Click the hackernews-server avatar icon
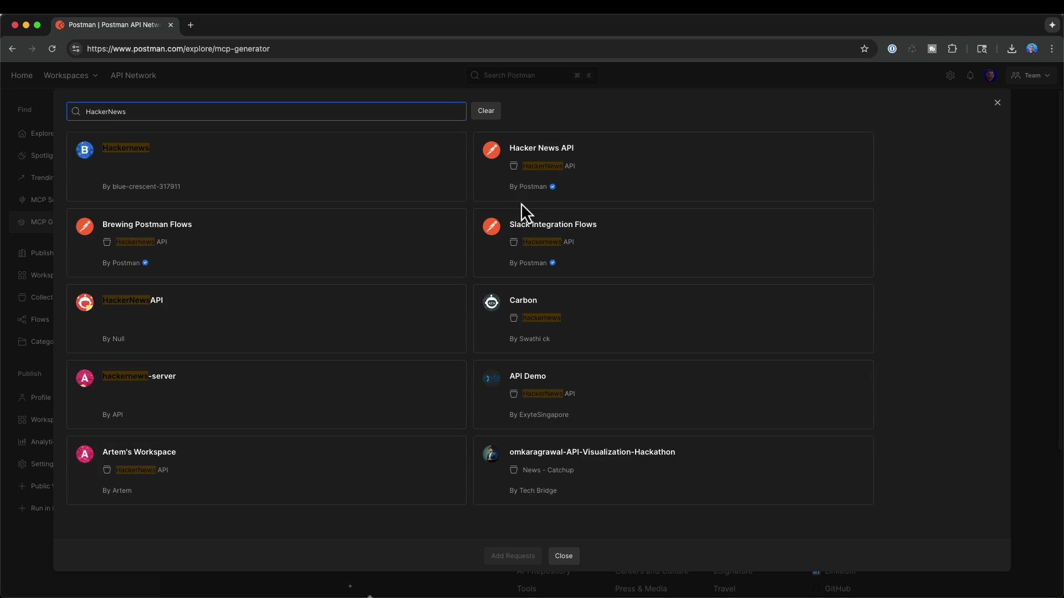 85,378
